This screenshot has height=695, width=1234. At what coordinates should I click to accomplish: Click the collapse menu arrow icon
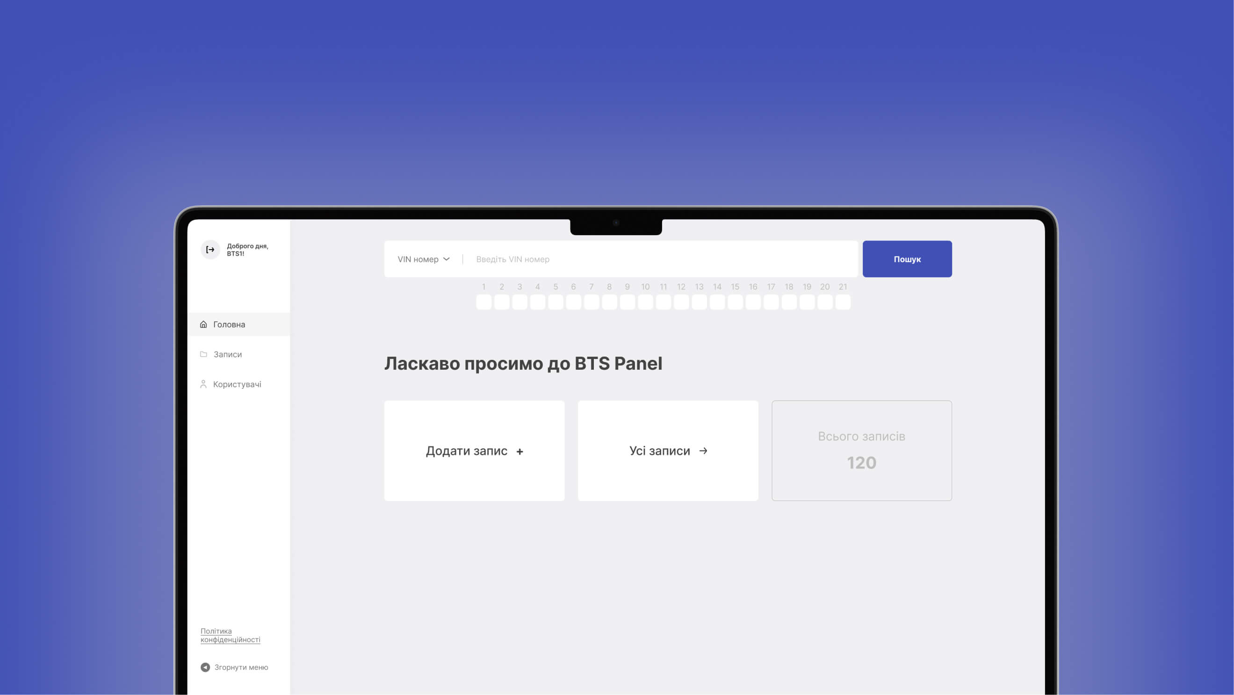point(205,667)
